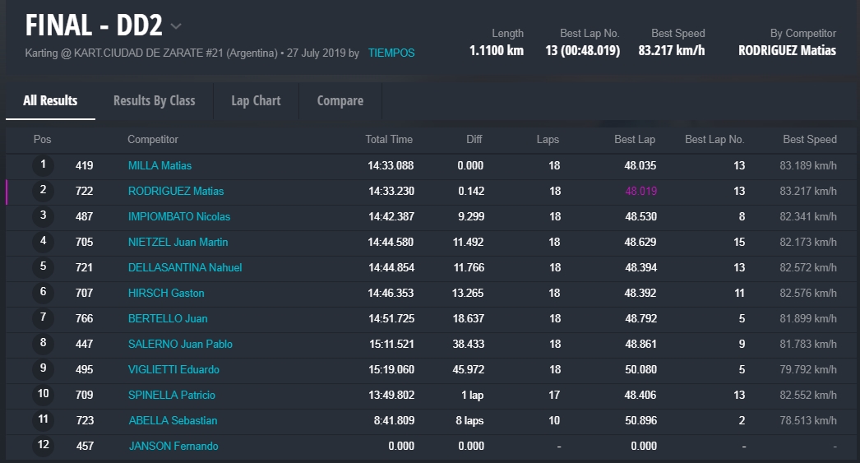Viewport: 860px width, 463px height.
Task: Click the All Results tab
Action: click(x=50, y=100)
